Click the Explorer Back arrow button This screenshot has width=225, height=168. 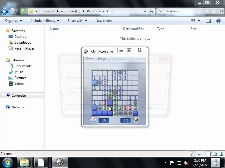point(4,11)
